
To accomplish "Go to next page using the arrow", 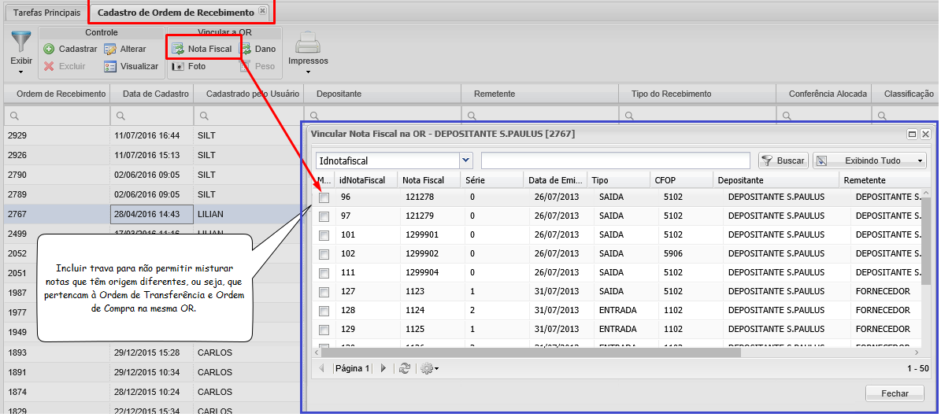I will 383,368.
